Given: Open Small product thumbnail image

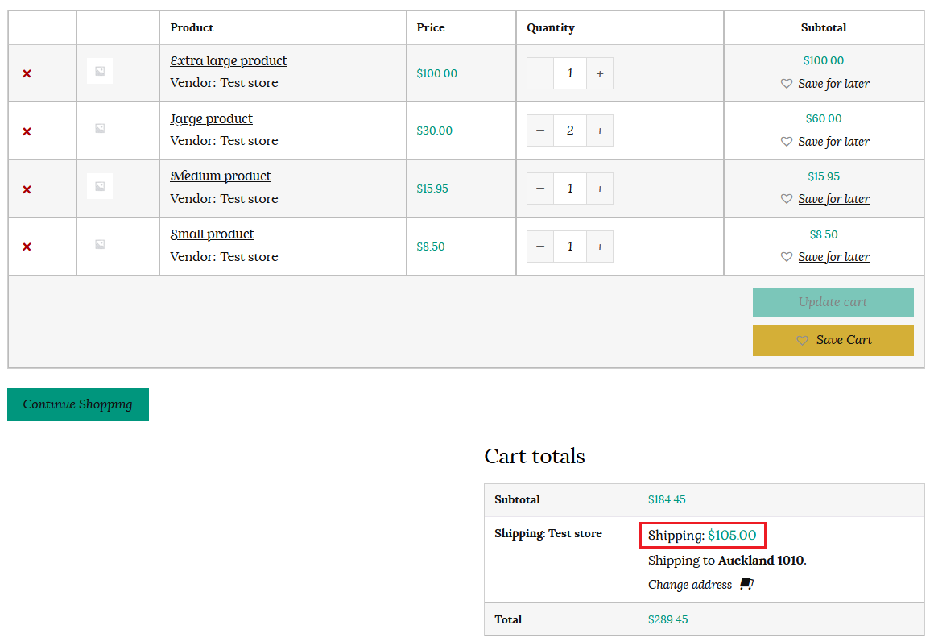Looking at the screenshot, I should [x=100, y=244].
